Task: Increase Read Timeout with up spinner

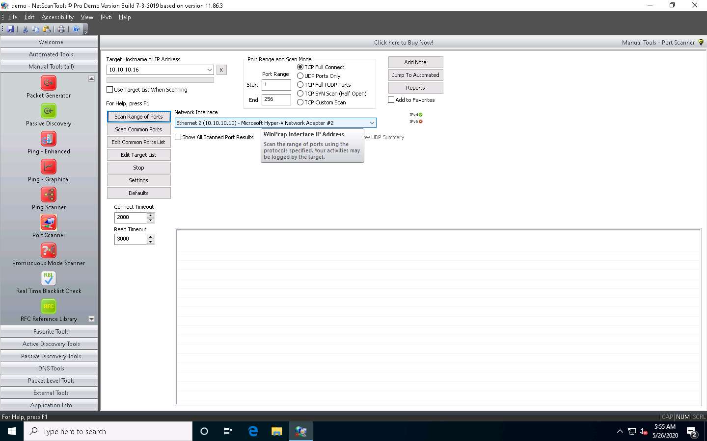Action: 151,237
